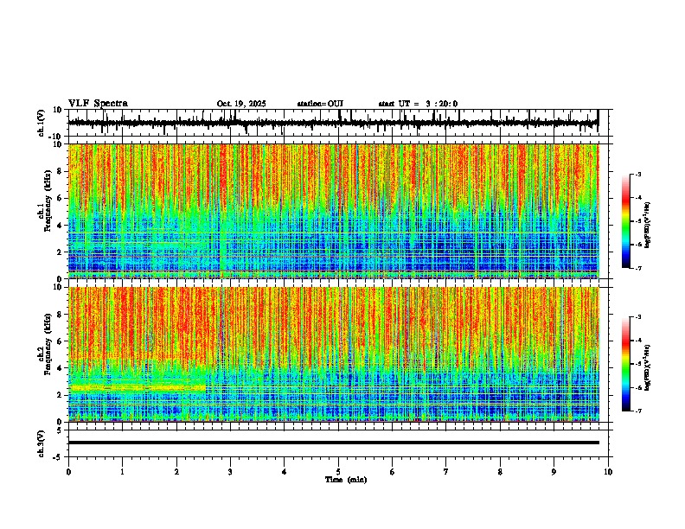
Task: Click time-axis tick label "2"
Action: (176, 472)
